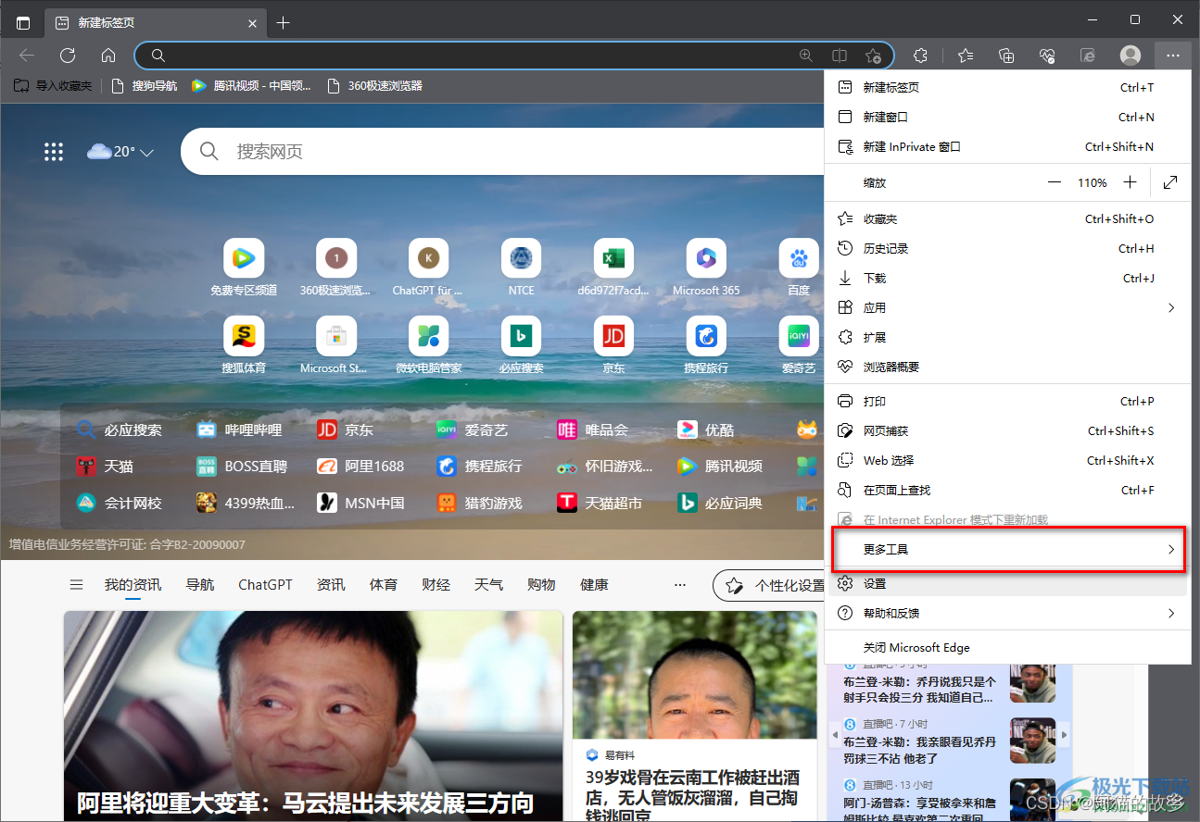1200x822 pixels.
Task: Select 打印 menu entry
Action: 1007,401
